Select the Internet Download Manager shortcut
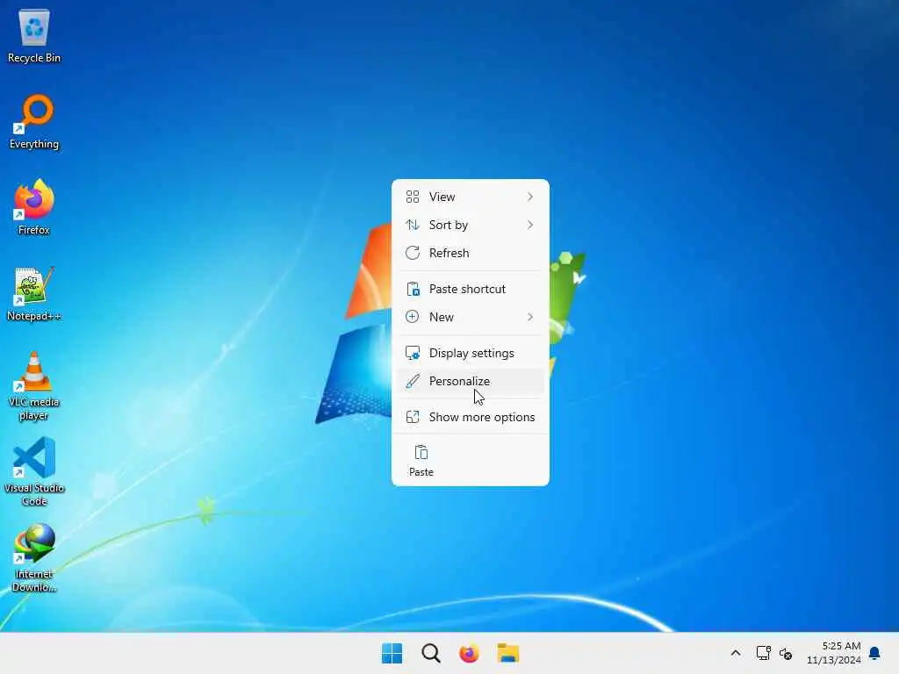The image size is (899, 674). (x=34, y=557)
